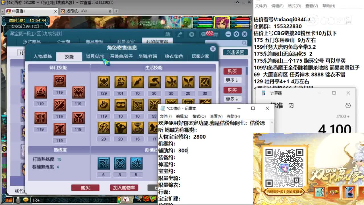Switch to the 坐骑/祥瑞 tab

(148, 56)
